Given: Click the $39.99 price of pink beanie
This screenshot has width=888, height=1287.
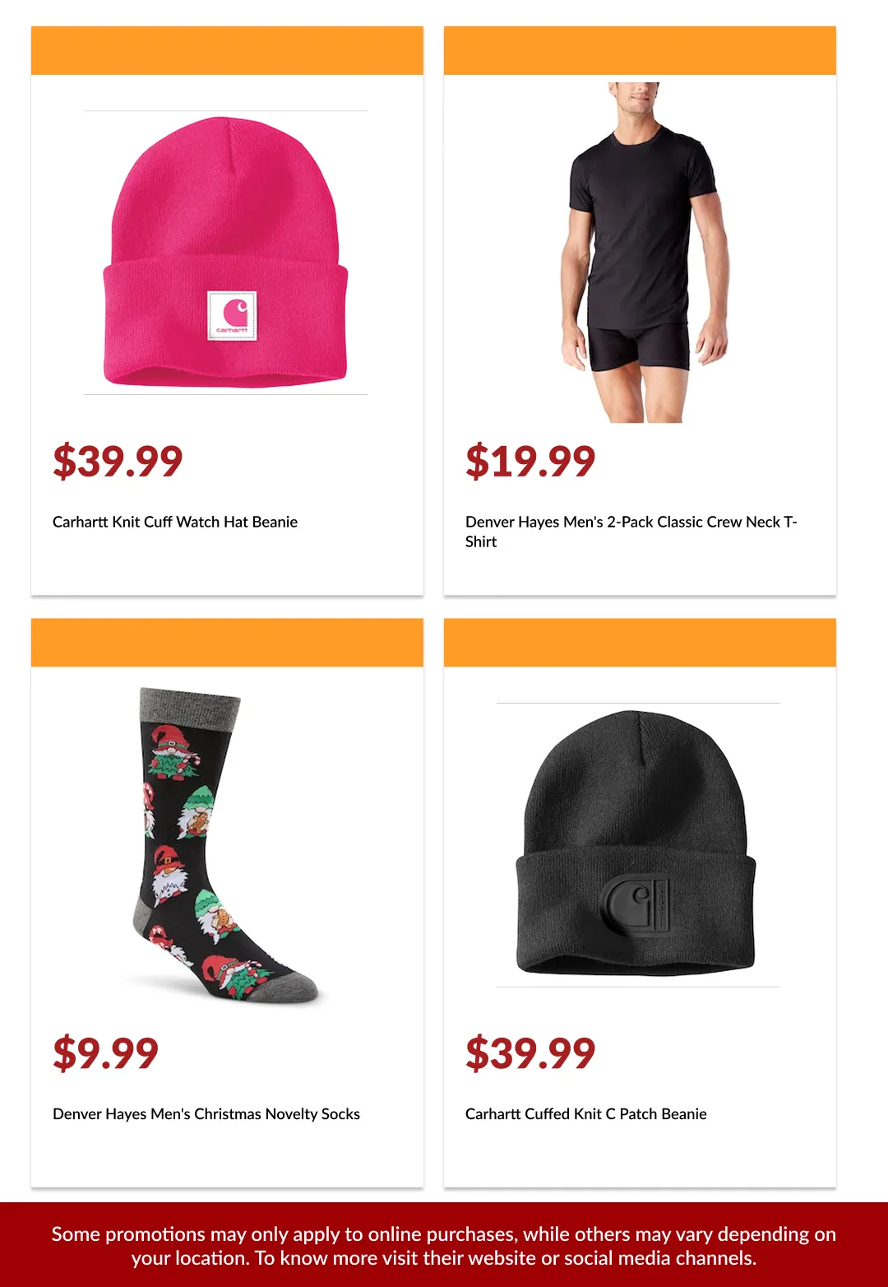Looking at the screenshot, I should [118, 461].
